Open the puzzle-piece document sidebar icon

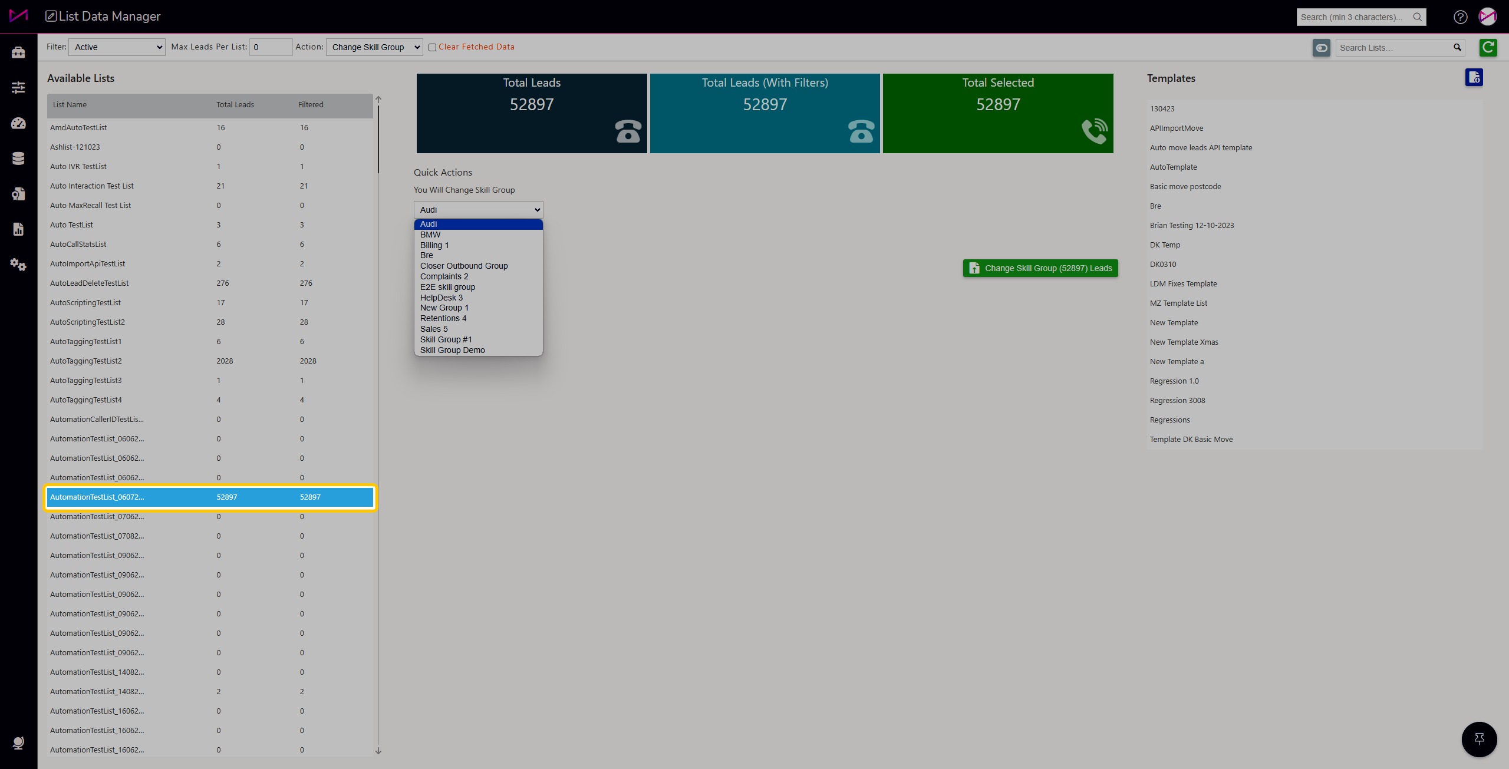18,194
